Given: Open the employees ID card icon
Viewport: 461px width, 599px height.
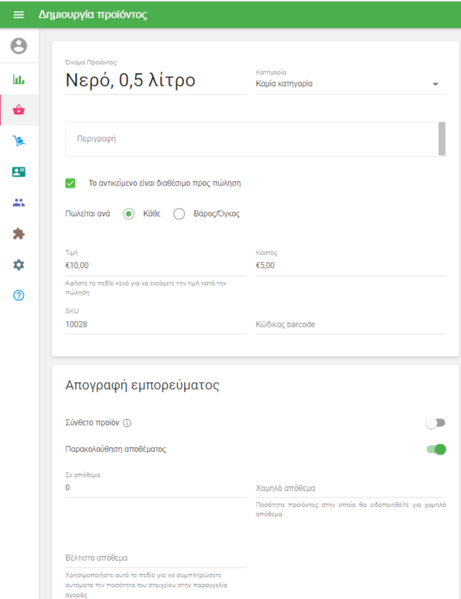Looking at the screenshot, I should pos(19,172).
